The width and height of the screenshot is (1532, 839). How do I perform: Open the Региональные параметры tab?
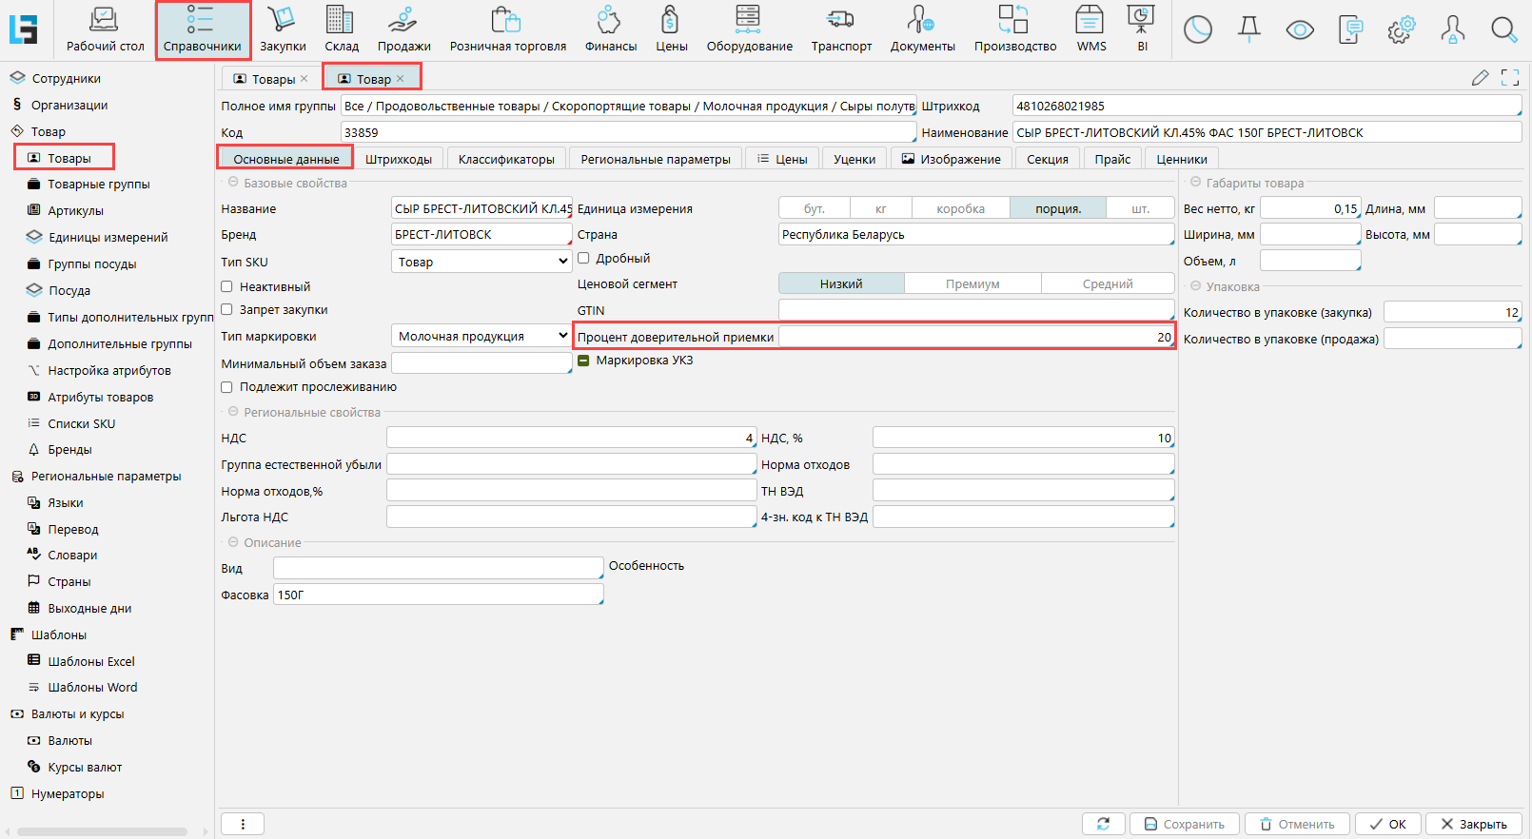656,159
